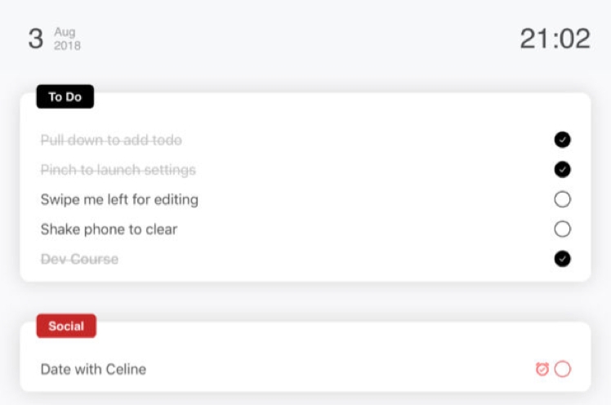
Task: Mark 'Swipe me left for editing' as done
Action: point(562,199)
